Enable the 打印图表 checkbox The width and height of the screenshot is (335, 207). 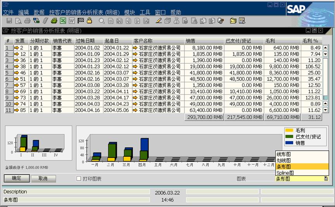(79, 179)
